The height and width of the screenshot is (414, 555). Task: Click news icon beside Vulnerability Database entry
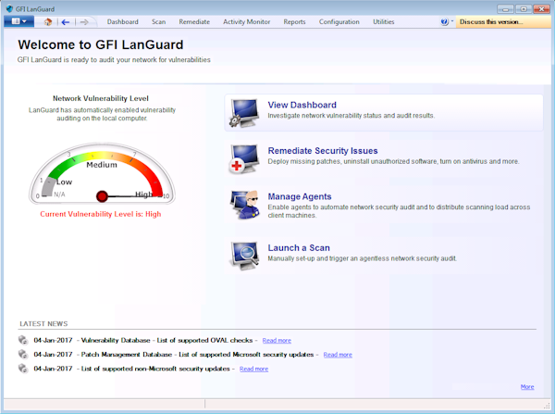pos(23,340)
